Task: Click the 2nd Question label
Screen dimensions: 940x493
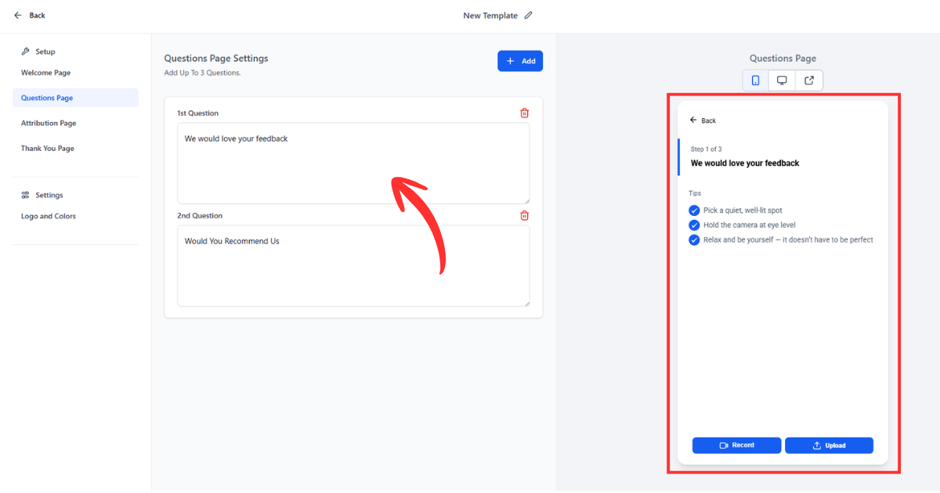Action: point(200,216)
